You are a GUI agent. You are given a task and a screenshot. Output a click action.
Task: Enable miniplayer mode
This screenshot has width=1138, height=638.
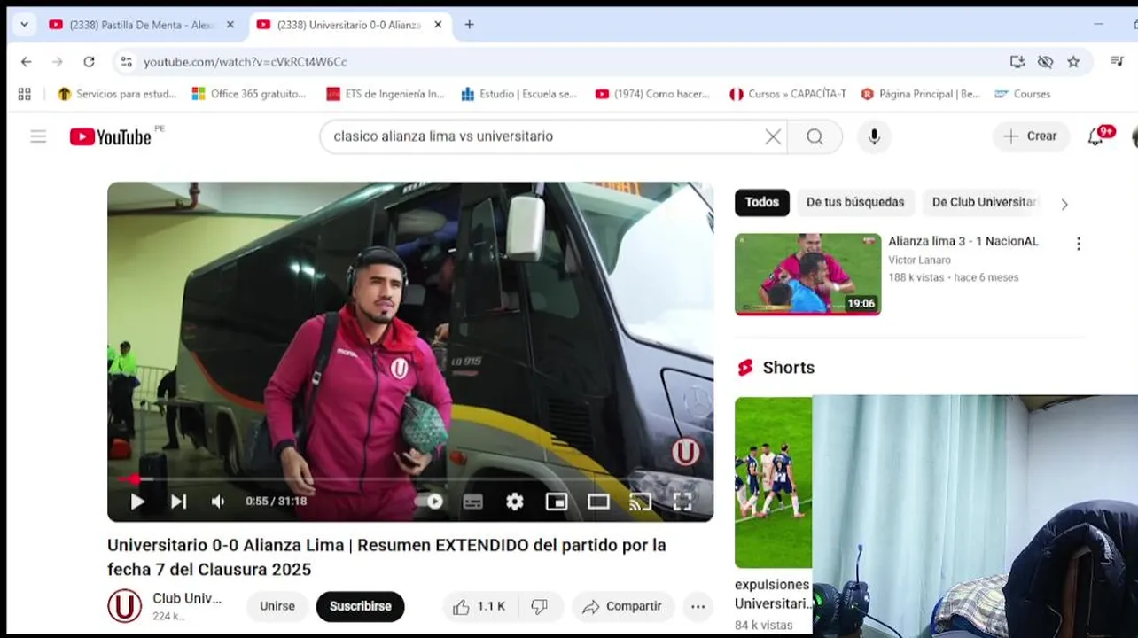tap(557, 502)
